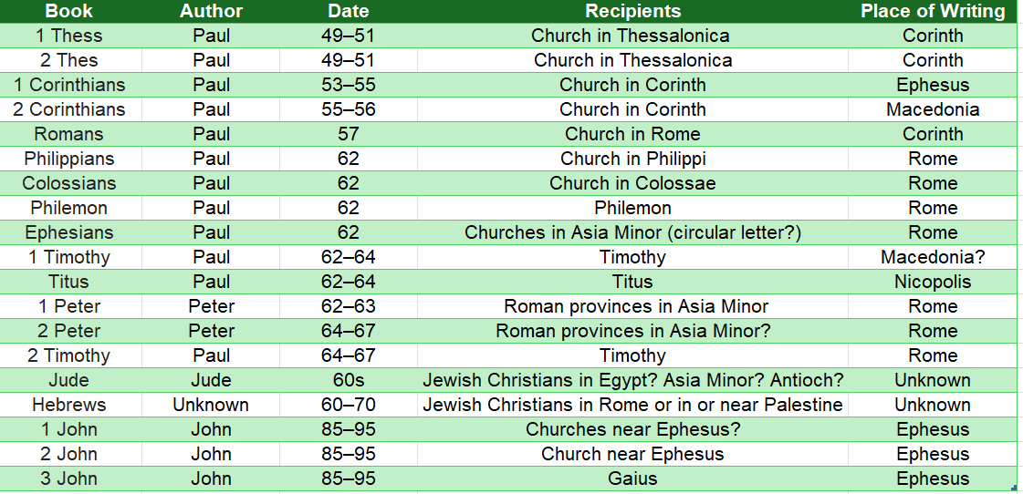Image resolution: width=1023 pixels, height=494 pixels.
Task: Click the circular letter recipients cell
Action: [632, 232]
